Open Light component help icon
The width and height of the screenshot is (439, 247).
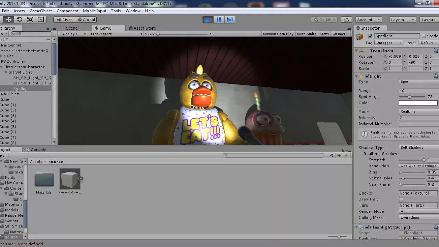coord(436,76)
